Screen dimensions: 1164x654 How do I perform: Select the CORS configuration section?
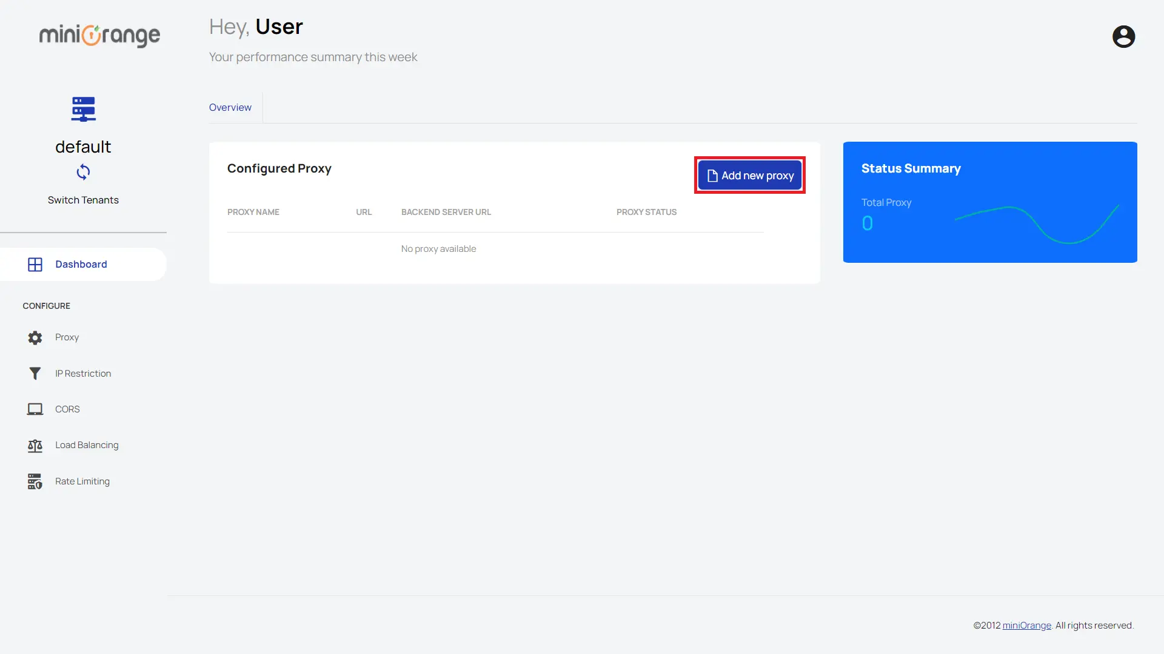[x=67, y=409]
